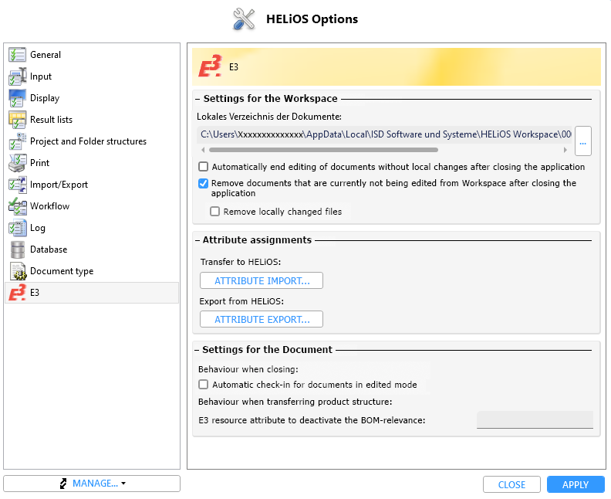This screenshot has height=499, width=611.
Task: Uncheck remove documents not being edited checkbox
Action: (204, 184)
